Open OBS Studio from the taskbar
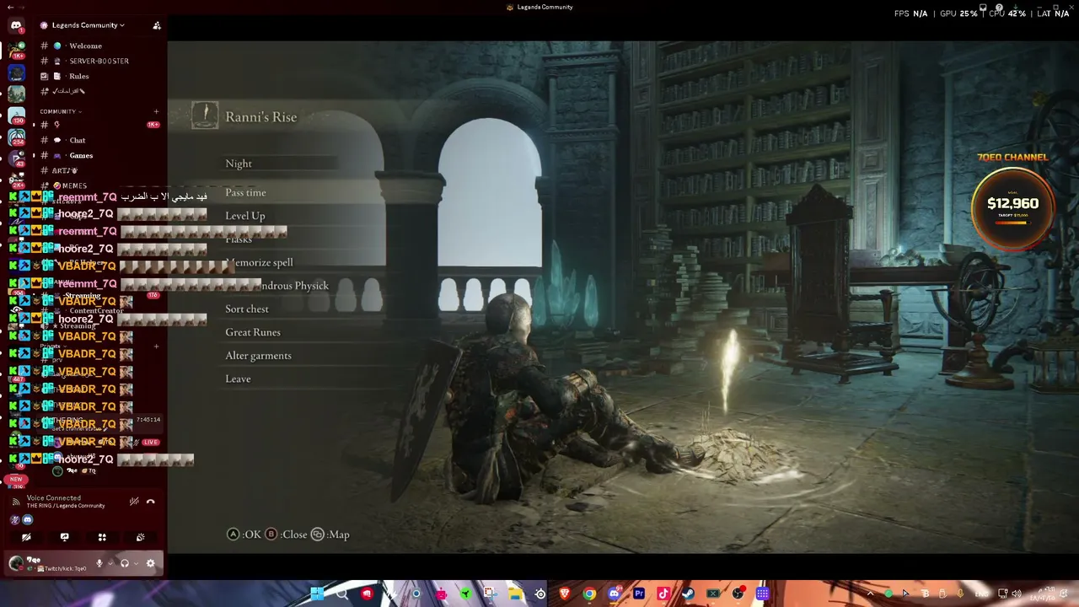 (738, 594)
